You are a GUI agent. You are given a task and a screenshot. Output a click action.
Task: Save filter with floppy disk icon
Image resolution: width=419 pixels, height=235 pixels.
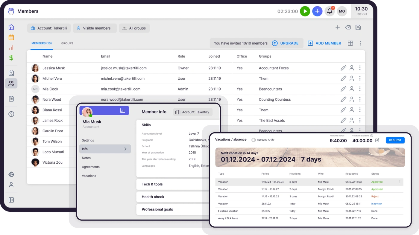[x=358, y=27]
